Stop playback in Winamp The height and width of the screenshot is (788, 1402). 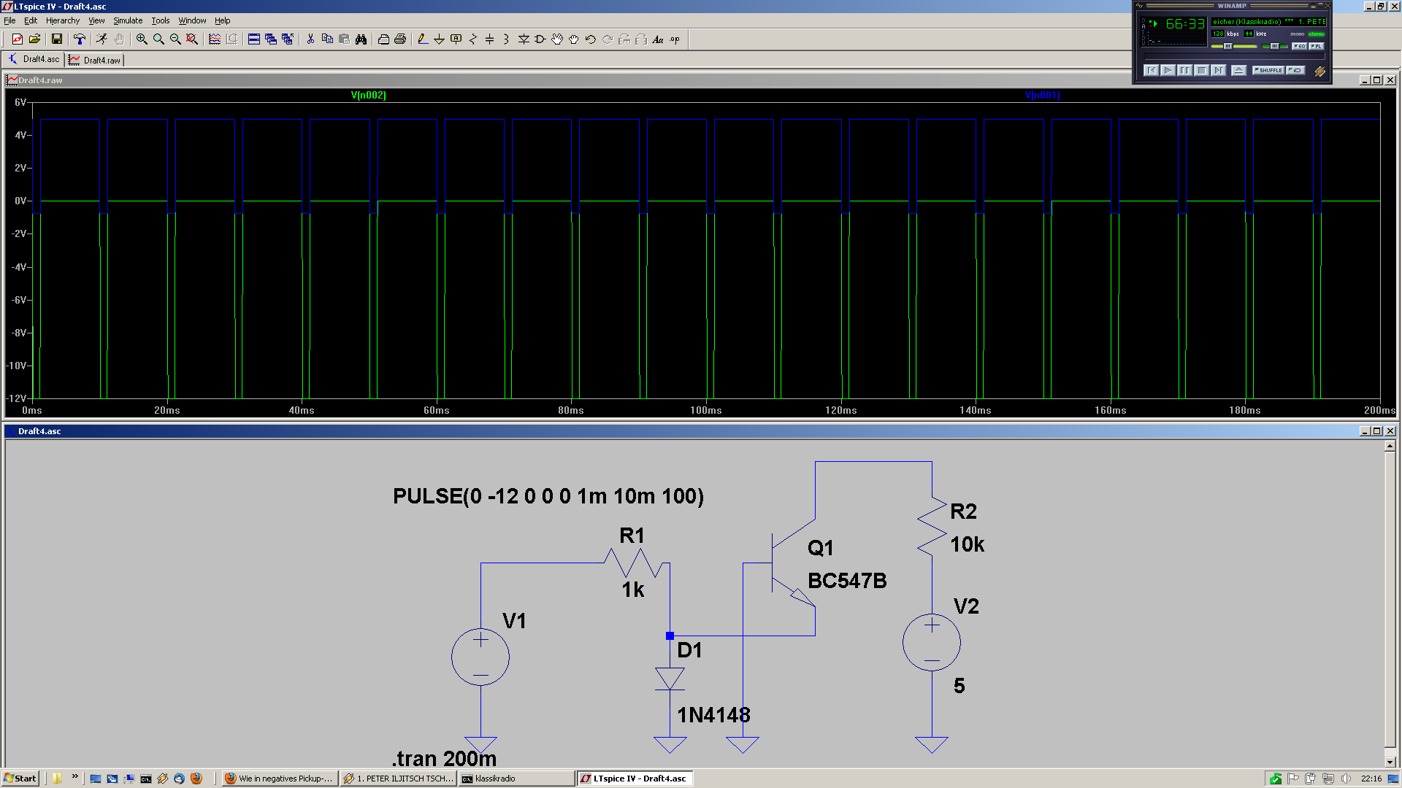pos(1201,71)
